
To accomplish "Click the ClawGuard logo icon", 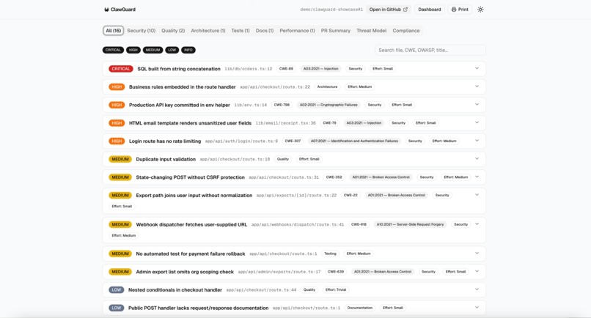I will pyautogui.click(x=106, y=10).
